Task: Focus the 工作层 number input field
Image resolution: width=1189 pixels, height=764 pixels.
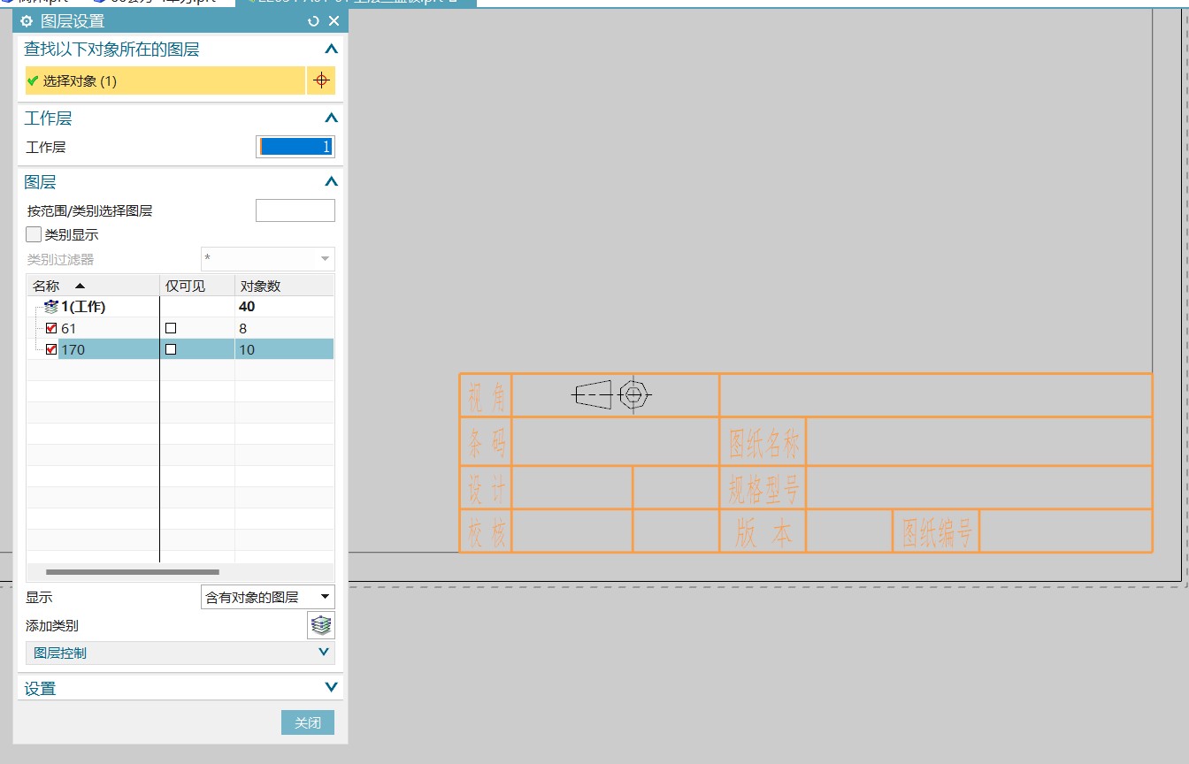Action: (x=295, y=147)
